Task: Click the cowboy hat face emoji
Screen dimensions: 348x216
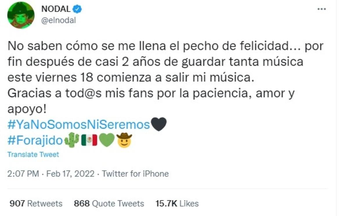Action: point(124,140)
